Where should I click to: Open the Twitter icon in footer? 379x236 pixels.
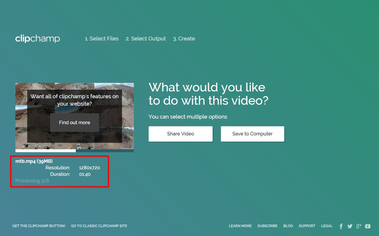pyautogui.click(x=350, y=226)
